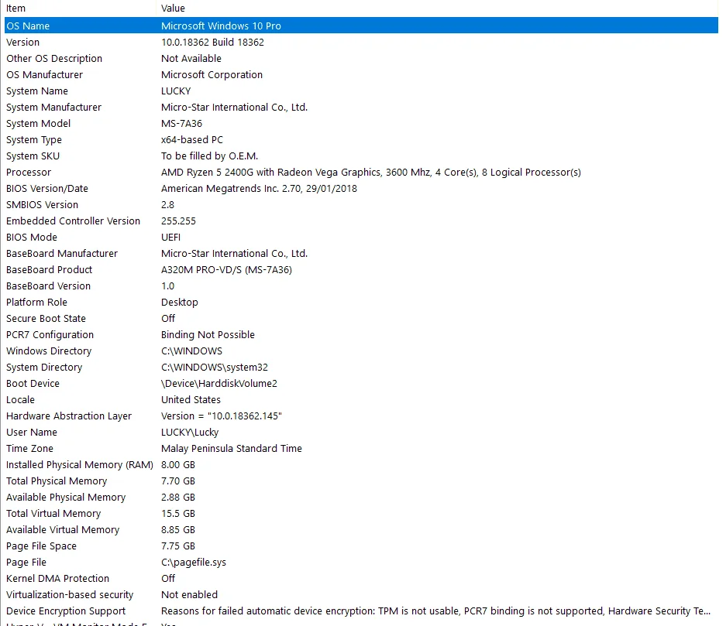
Task: Select the Platform Role row
Action: (361, 303)
